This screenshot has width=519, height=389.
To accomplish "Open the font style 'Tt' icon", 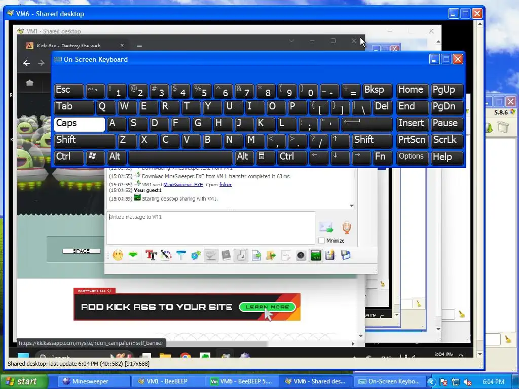I will click(151, 255).
